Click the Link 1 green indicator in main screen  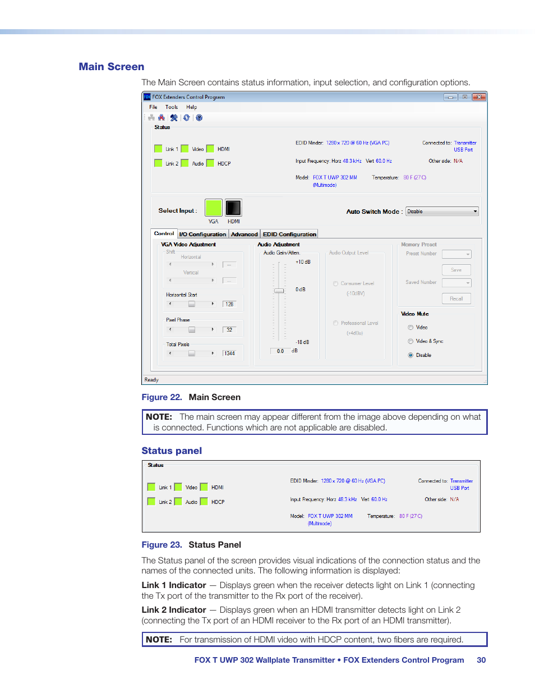158,149
